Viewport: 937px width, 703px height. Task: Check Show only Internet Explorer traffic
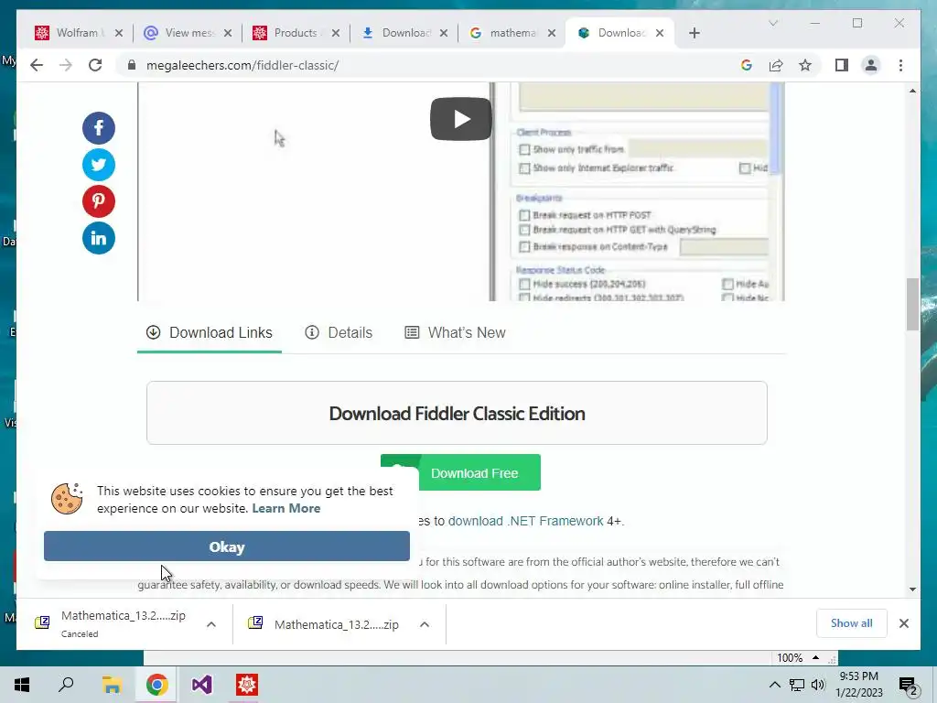pyautogui.click(x=524, y=168)
